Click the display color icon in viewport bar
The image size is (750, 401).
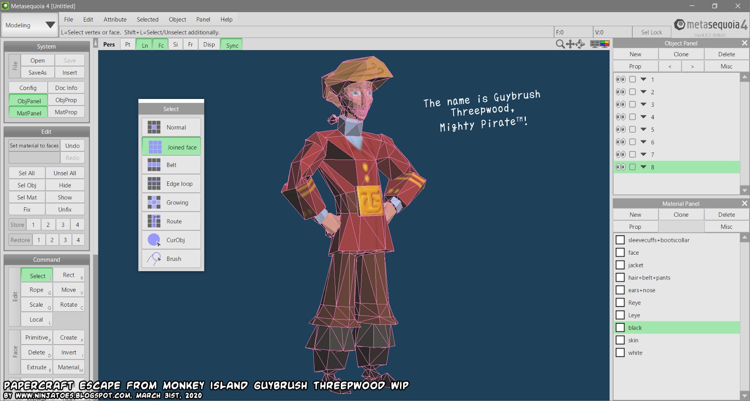tap(605, 44)
